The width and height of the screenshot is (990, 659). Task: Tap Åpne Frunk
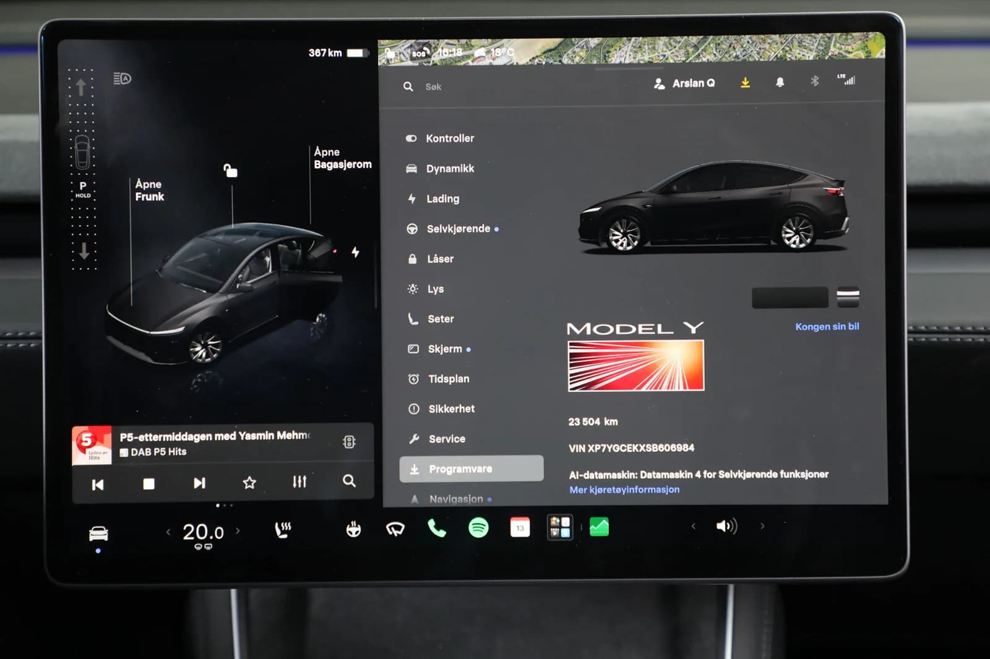click(150, 190)
